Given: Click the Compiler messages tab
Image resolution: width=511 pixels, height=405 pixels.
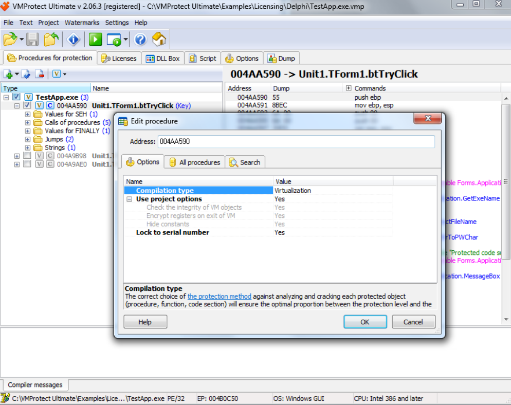Looking at the screenshot, I should coord(35,385).
